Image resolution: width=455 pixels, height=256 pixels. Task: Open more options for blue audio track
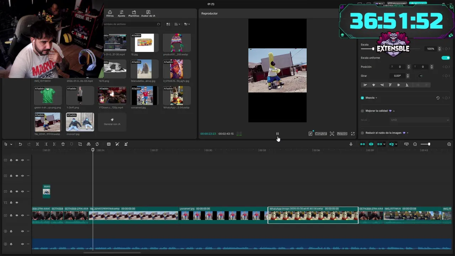[28, 244]
